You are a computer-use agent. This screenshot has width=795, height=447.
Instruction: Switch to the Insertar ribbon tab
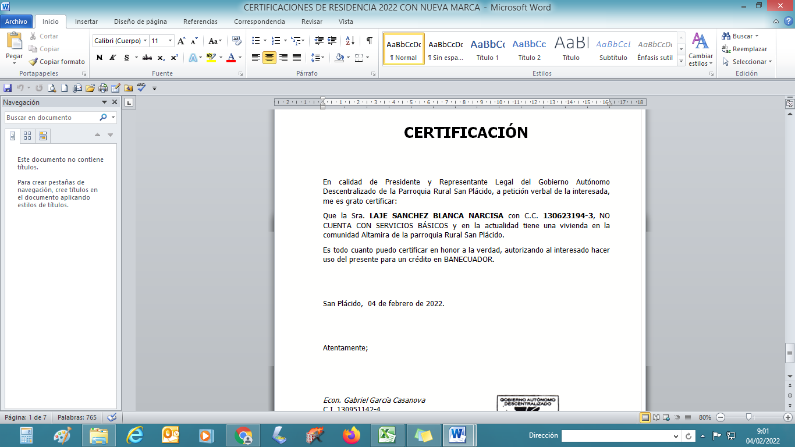pyautogui.click(x=86, y=22)
